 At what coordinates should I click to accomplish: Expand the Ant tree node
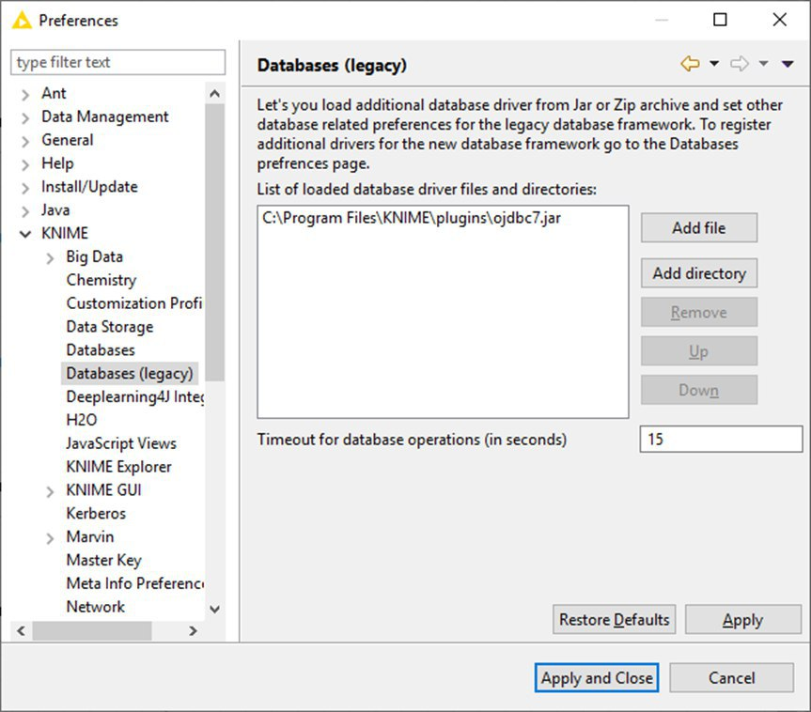[25, 95]
